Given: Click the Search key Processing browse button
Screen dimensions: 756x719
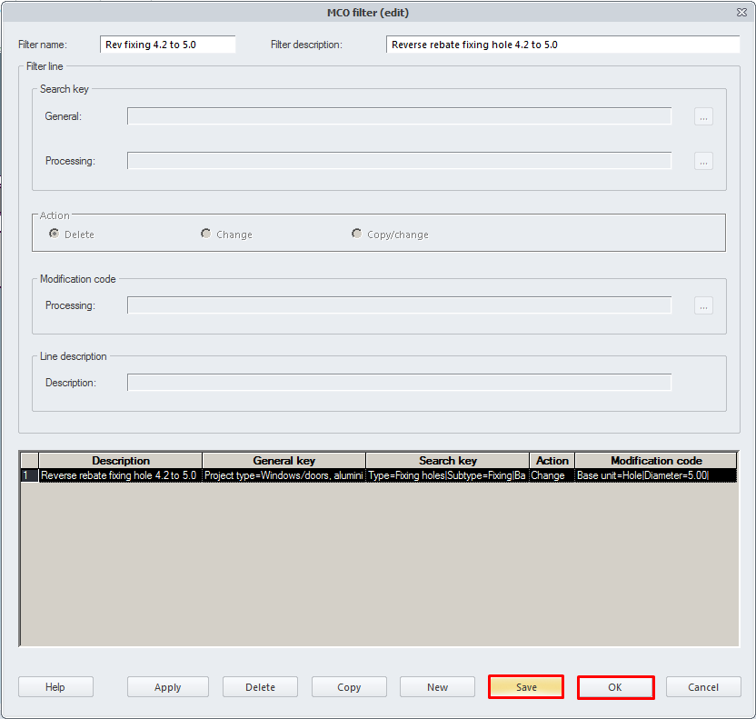Looking at the screenshot, I should (703, 161).
